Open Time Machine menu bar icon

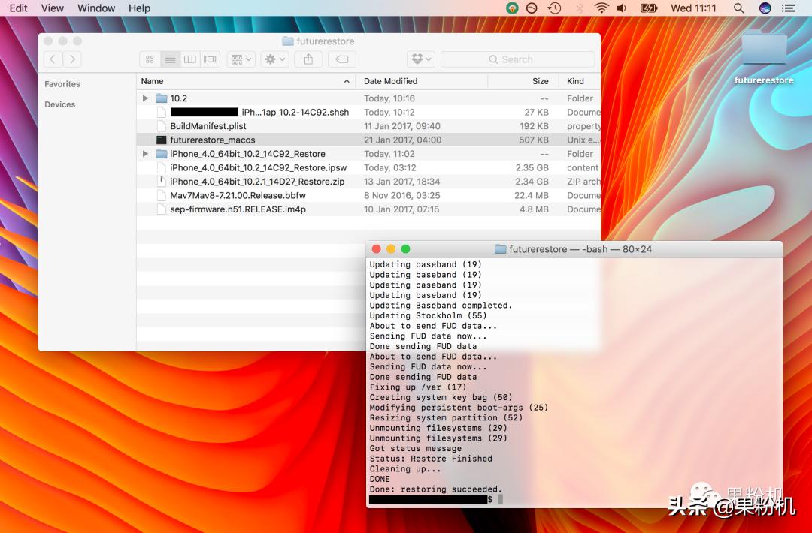(x=554, y=8)
